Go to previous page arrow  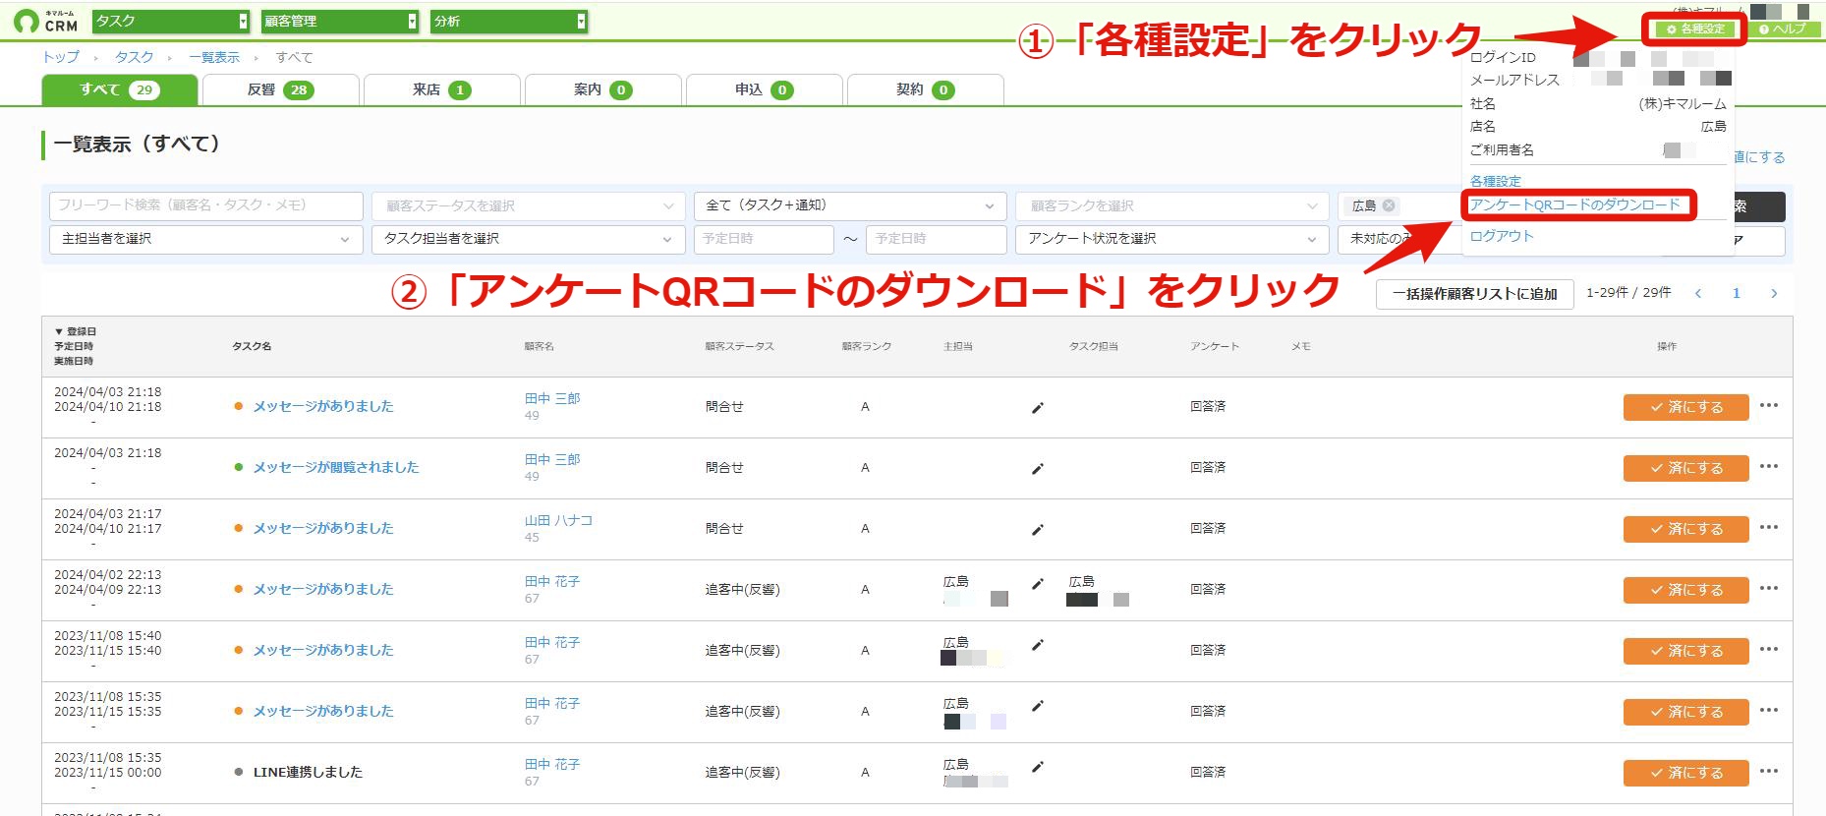pos(1698,293)
